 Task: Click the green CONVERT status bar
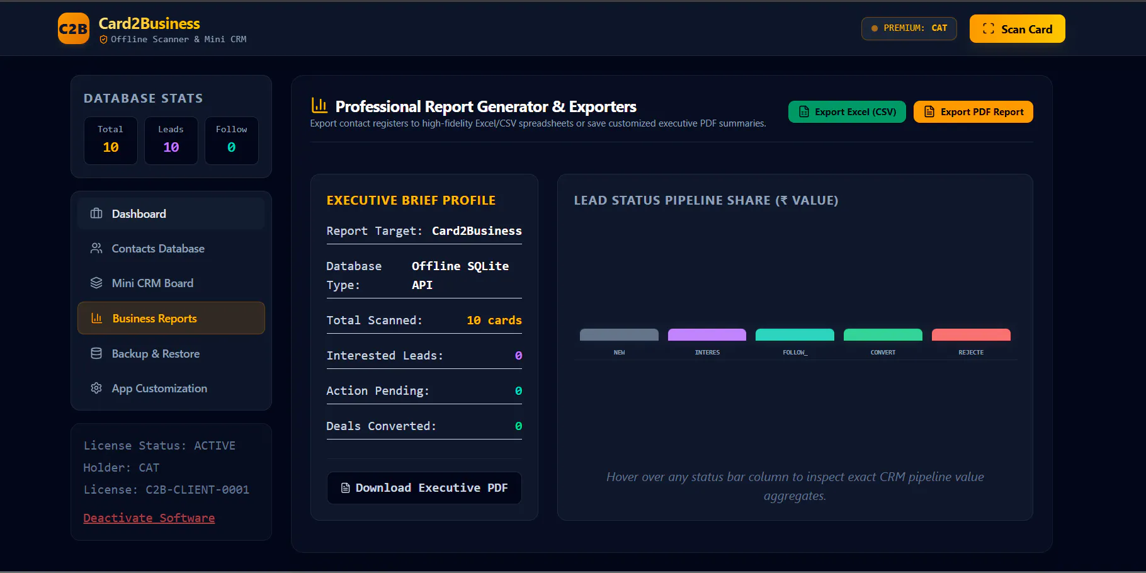click(x=883, y=335)
